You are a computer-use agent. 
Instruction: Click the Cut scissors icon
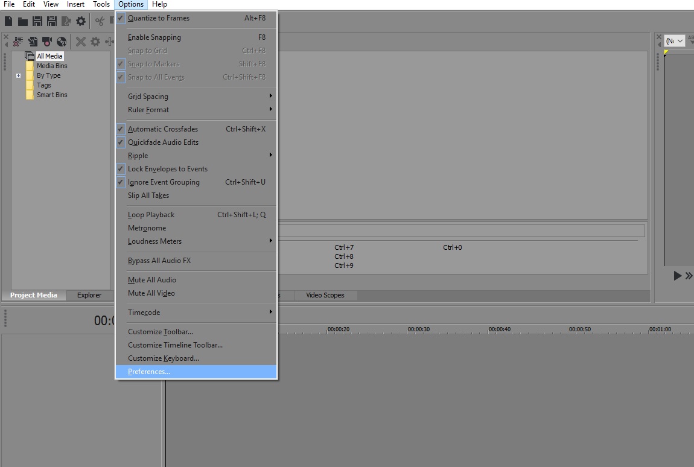pyautogui.click(x=100, y=22)
